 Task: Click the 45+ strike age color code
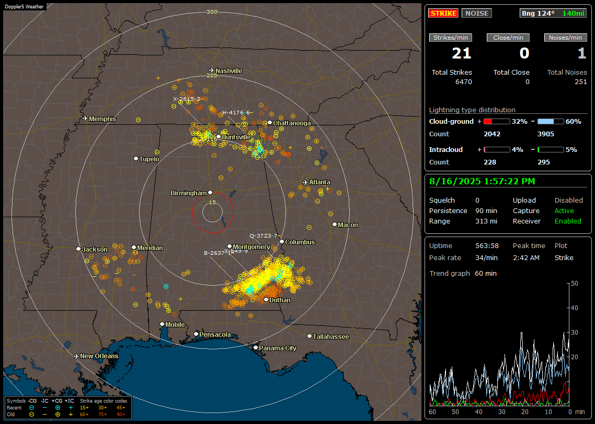click(x=121, y=408)
